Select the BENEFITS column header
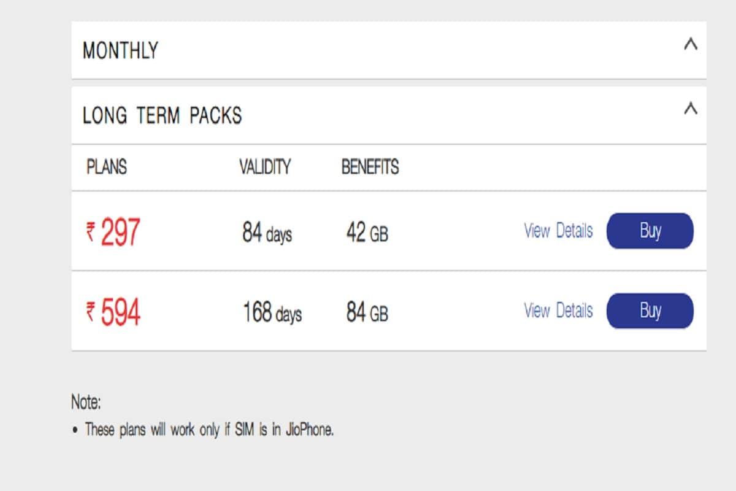This screenshot has height=491, width=736. click(x=370, y=166)
